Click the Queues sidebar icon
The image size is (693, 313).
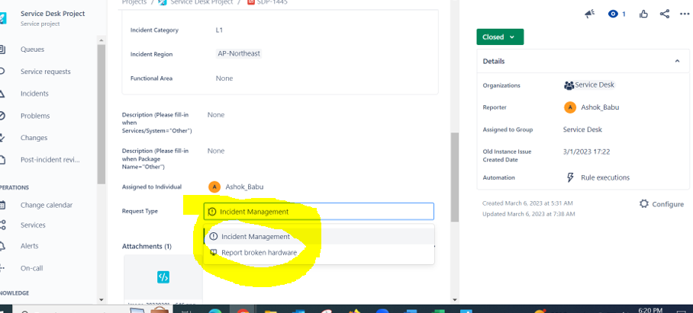tap(2, 50)
